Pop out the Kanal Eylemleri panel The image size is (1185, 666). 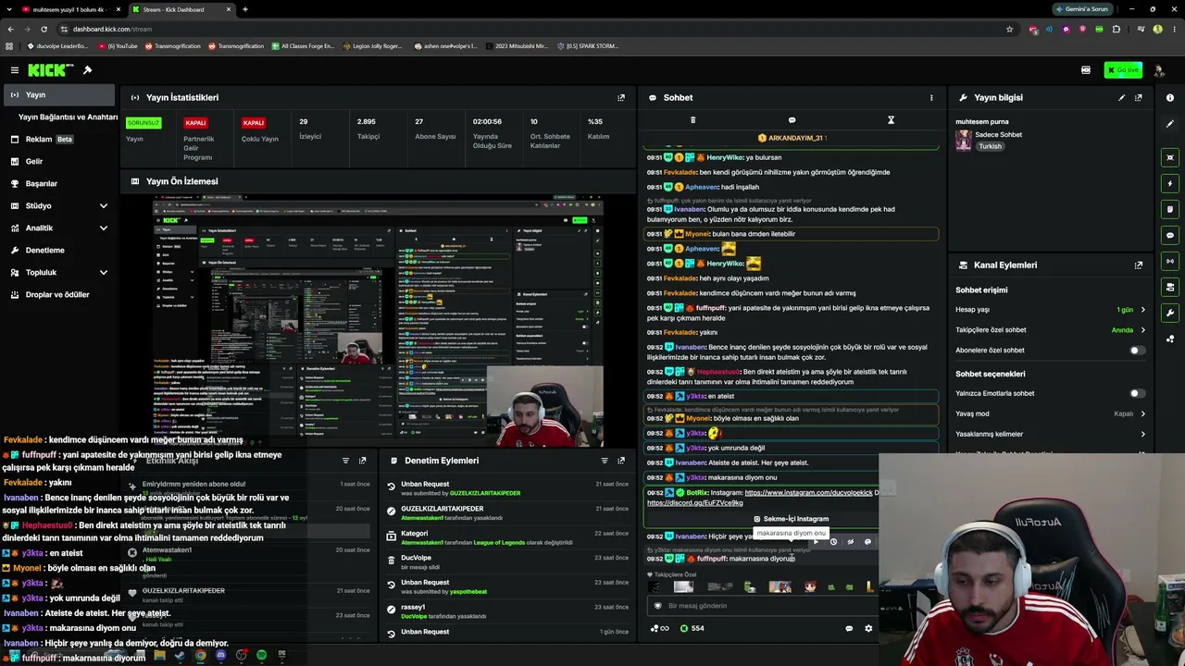point(1139,265)
